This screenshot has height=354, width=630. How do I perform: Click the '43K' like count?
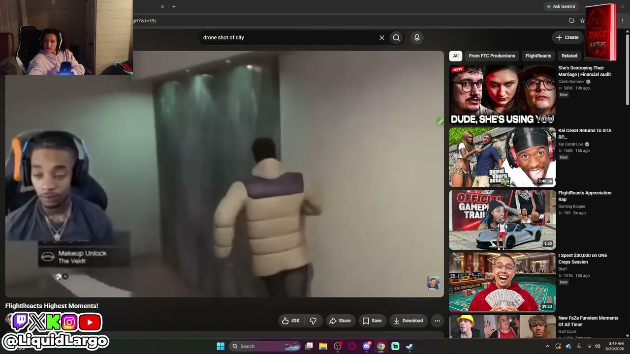tap(295, 321)
